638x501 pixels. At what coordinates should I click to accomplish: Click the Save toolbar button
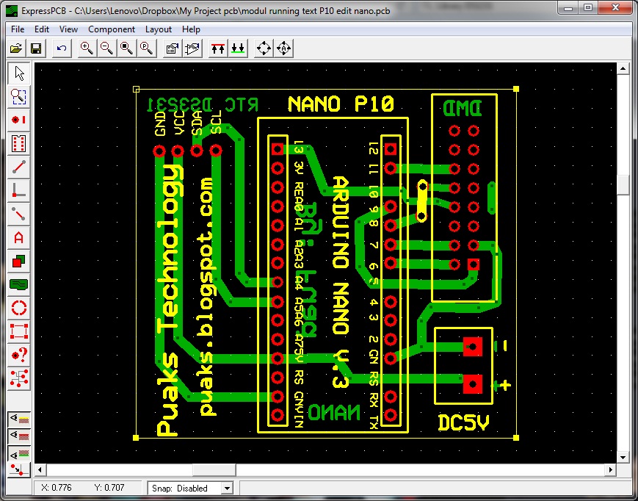click(37, 48)
